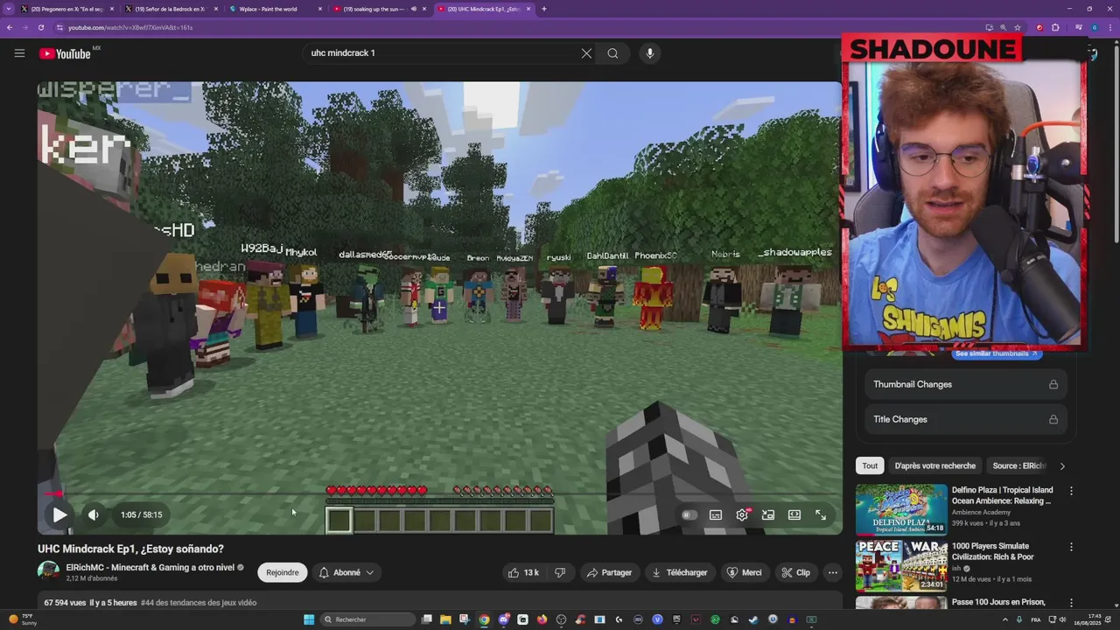Viewport: 1120px width, 630px height.
Task: Open the weather widget in the taskbar
Action: 23,619
